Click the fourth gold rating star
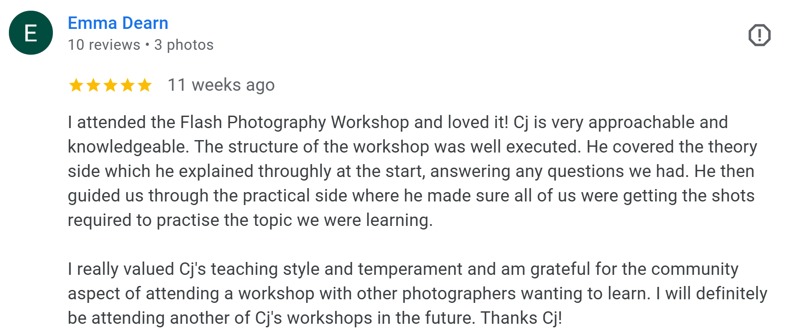The height and width of the screenshot is (334, 805). click(128, 85)
